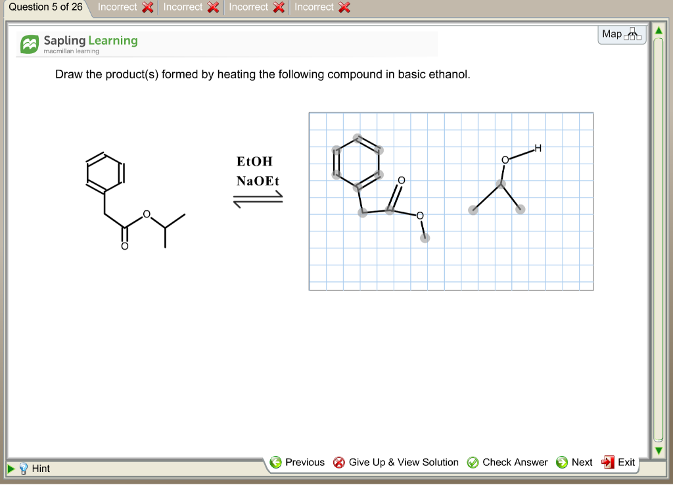This screenshot has height=485, width=673.
Task: Click the red Give Up circle icon
Action: click(x=339, y=462)
